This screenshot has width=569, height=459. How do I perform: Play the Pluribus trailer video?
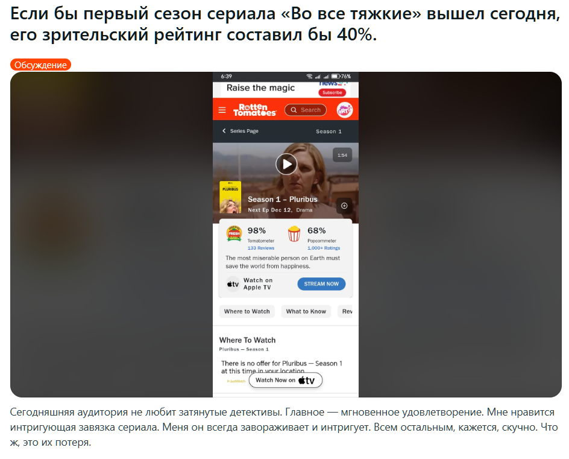coord(286,164)
